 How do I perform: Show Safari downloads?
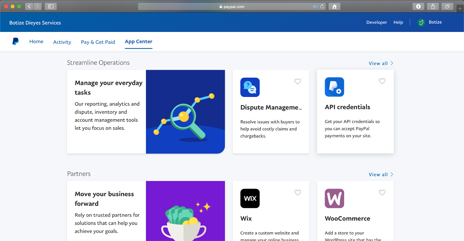(x=418, y=6)
